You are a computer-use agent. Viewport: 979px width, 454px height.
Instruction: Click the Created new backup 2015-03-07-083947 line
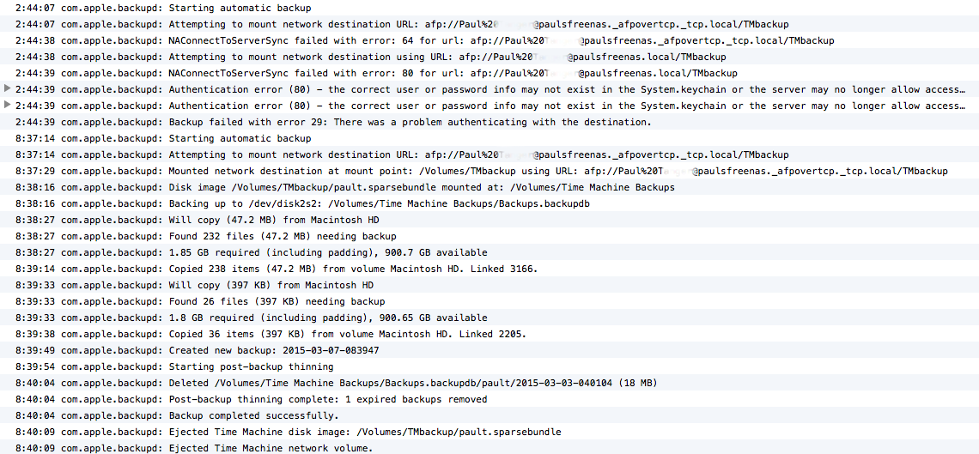[489, 350]
